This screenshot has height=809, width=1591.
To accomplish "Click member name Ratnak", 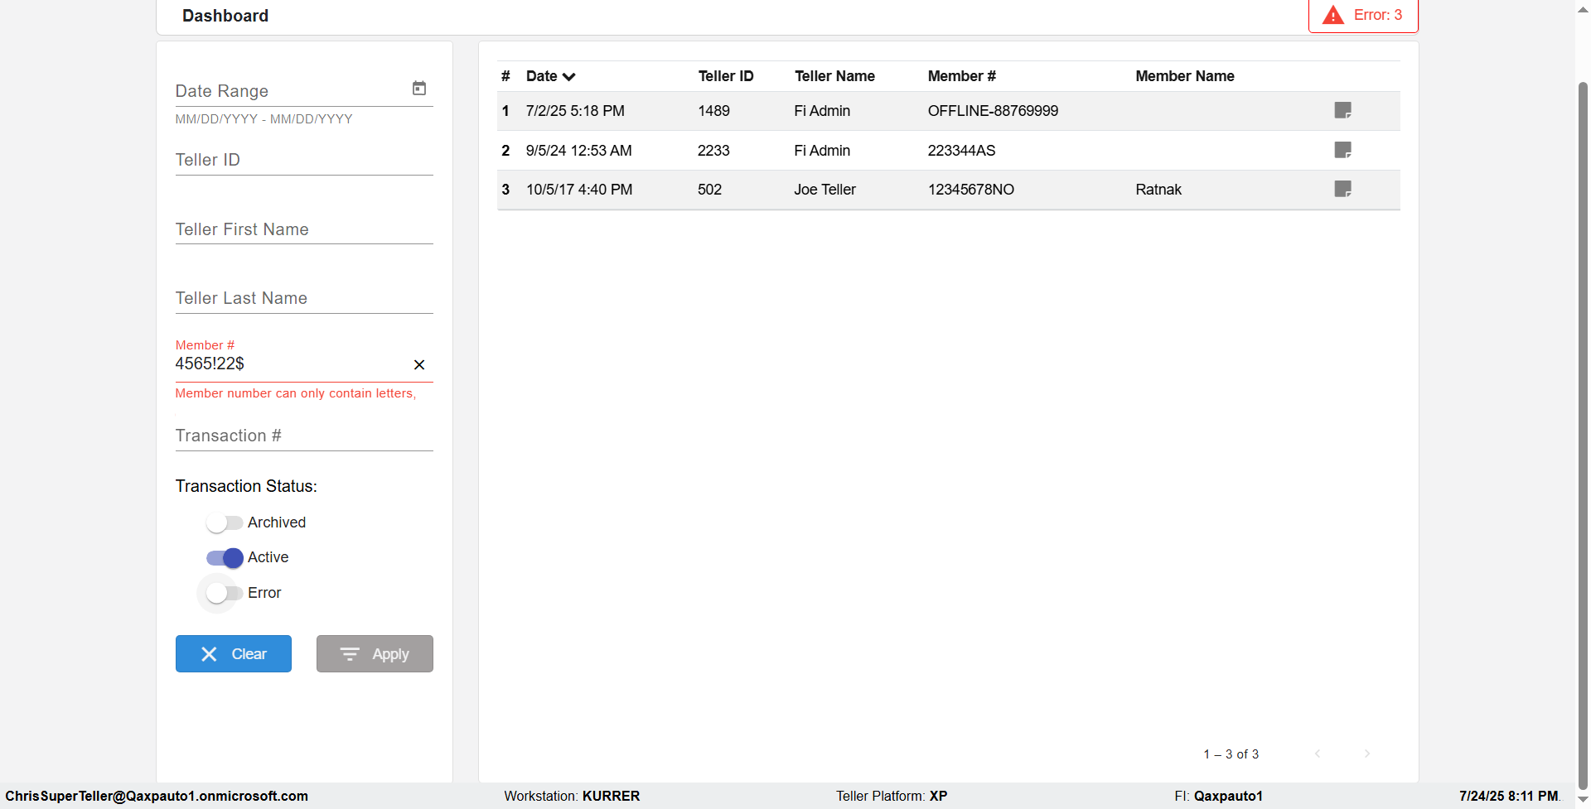I will click(x=1158, y=190).
